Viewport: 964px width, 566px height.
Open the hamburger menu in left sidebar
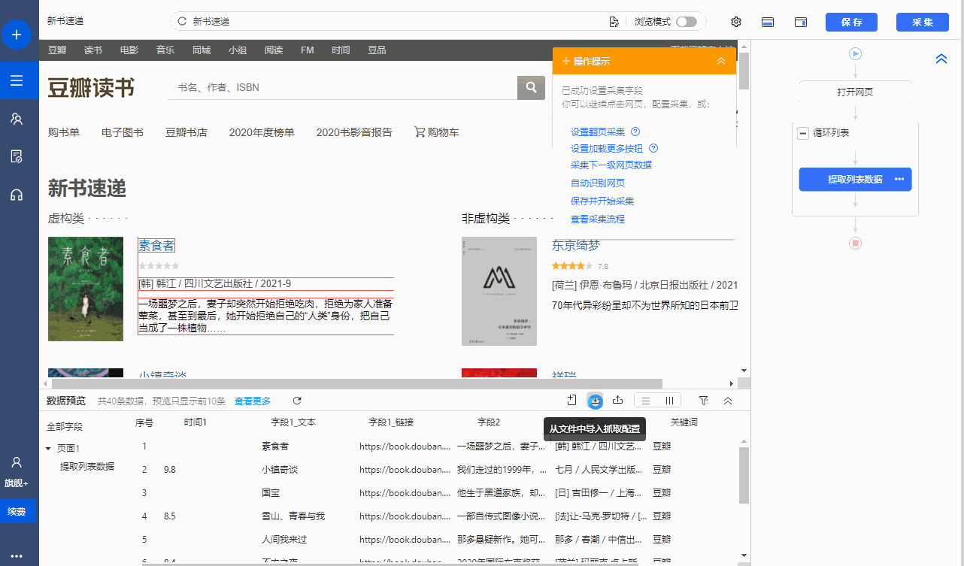(x=17, y=80)
